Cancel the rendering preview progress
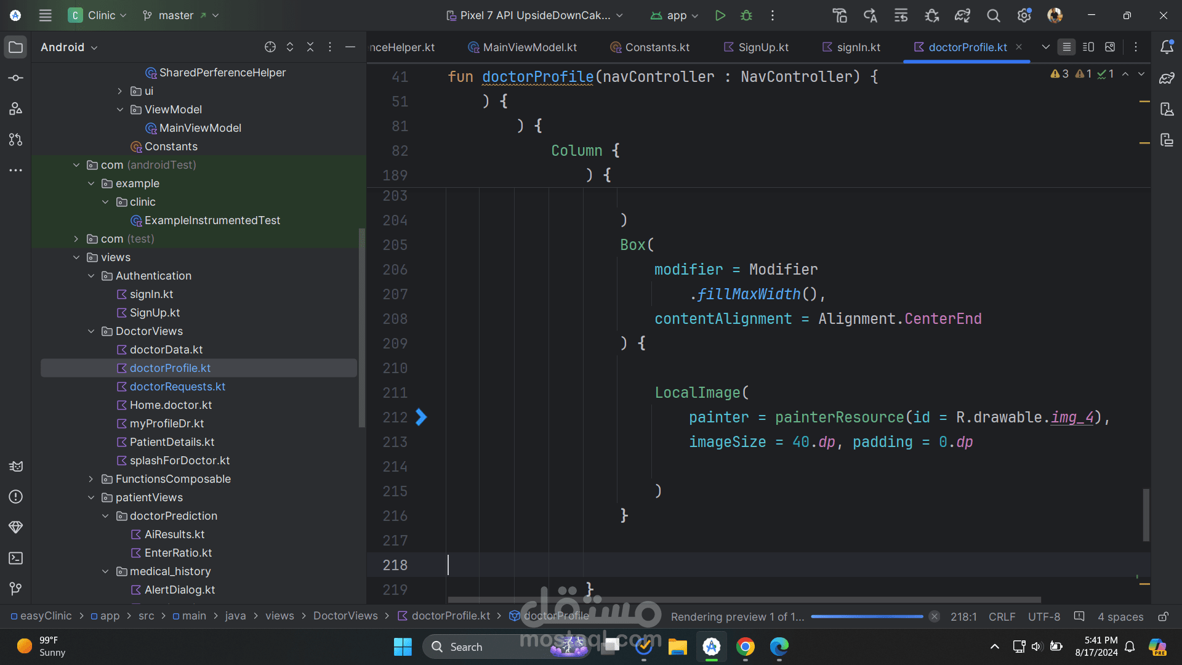This screenshot has height=665, width=1182. point(935,616)
